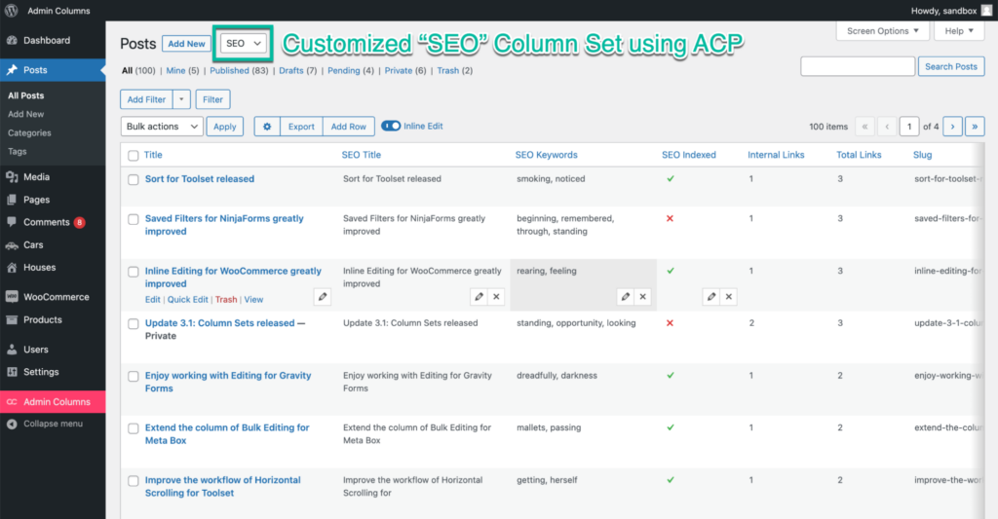Viewport: 998px width, 519px height.
Task: Open the Add New submenu item
Action: click(x=26, y=114)
